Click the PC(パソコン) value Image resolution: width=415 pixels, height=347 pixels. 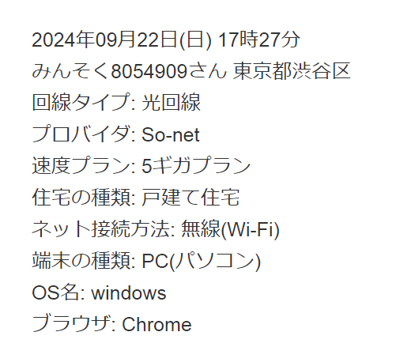pyautogui.click(x=201, y=261)
